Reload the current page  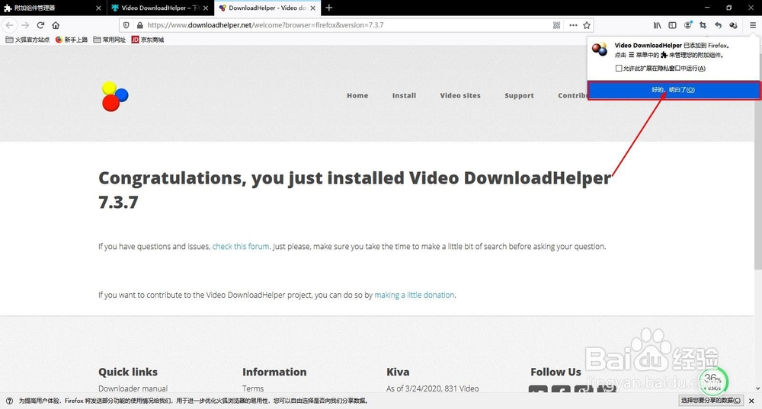pyautogui.click(x=41, y=25)
